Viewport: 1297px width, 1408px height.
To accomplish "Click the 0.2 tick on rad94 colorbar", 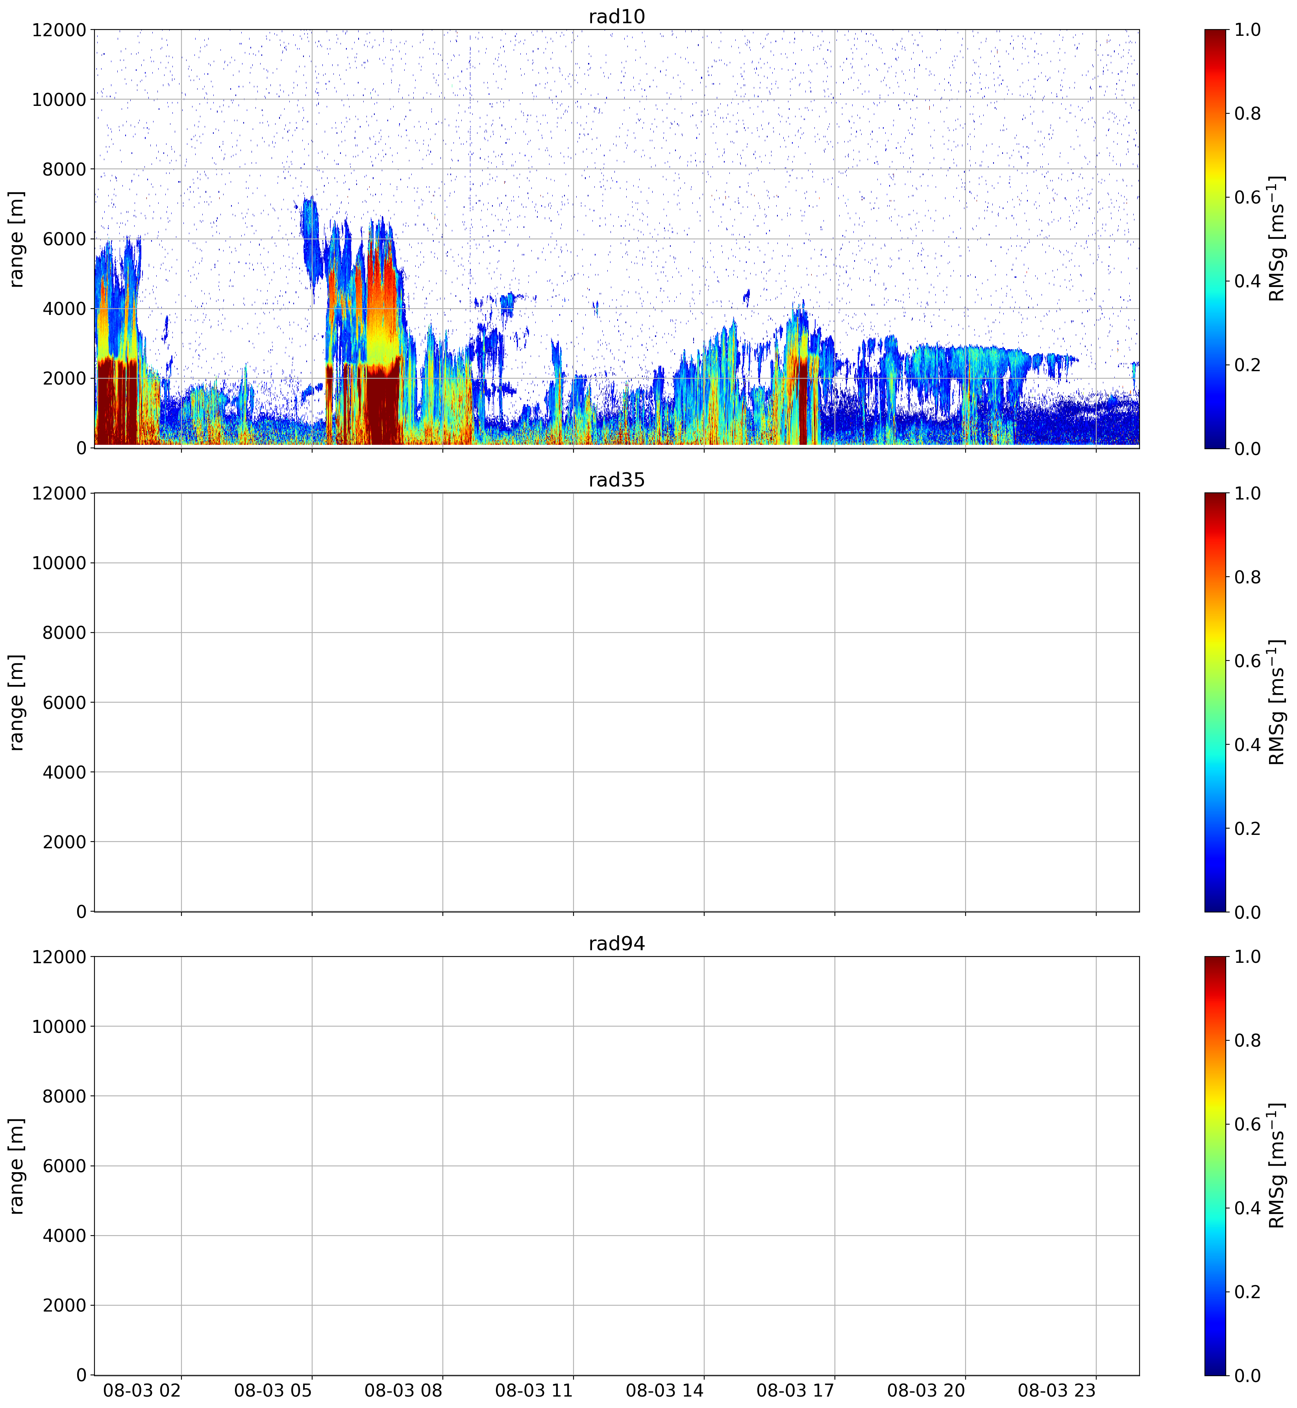I will tap(1247, 1291).
